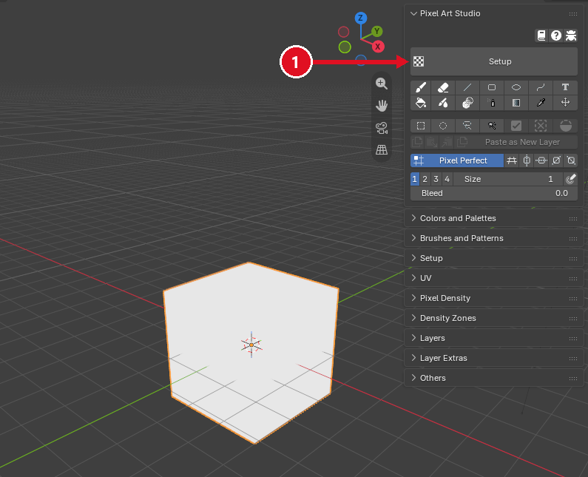Click the negative X gizmo circle
This screenshot has width=588, height=477.
(343, 32)
